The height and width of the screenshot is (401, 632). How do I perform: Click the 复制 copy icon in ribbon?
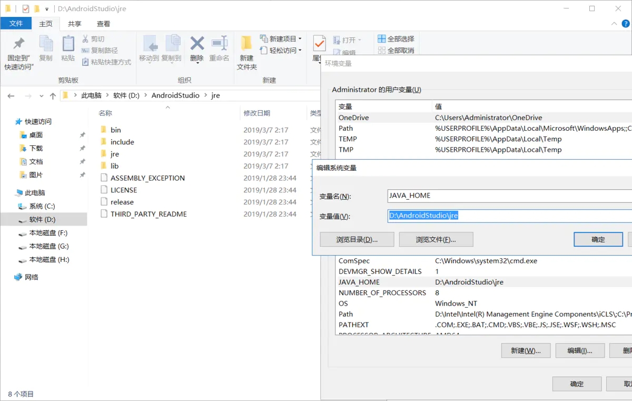(x=46, y=48)
